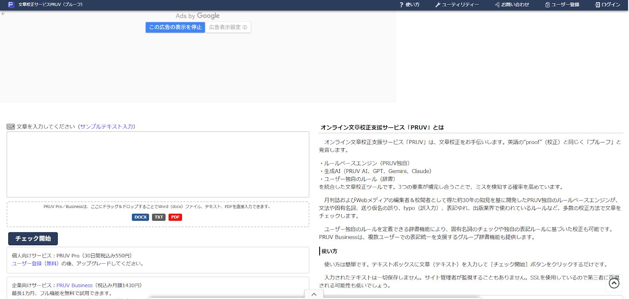Click the keyboard icon beside the input label

11,127
